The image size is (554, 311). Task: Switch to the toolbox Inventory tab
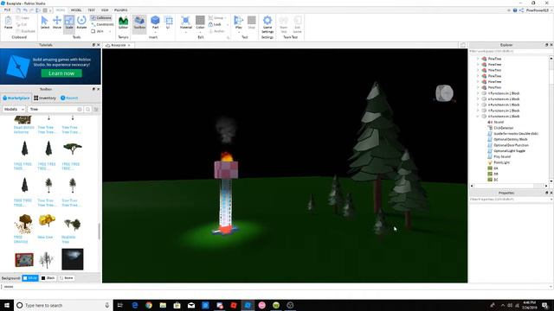[45, 98]
